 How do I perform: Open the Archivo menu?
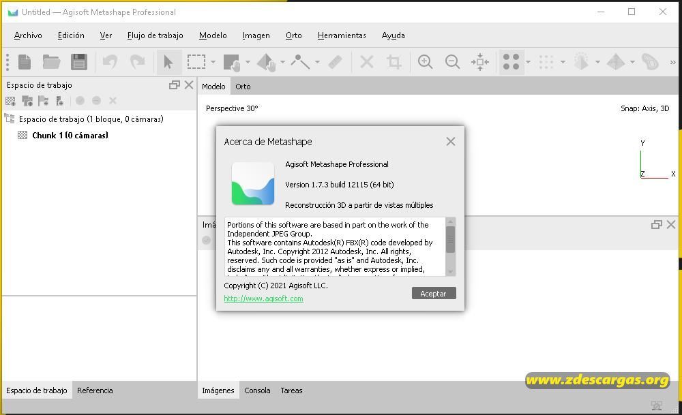28,35
